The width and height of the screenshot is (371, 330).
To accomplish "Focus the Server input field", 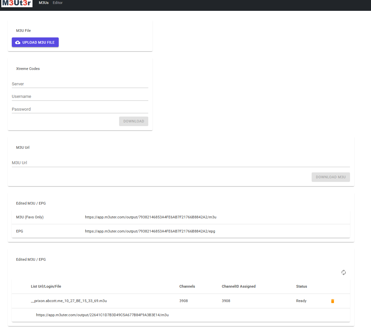I will (x=80, y=84).
